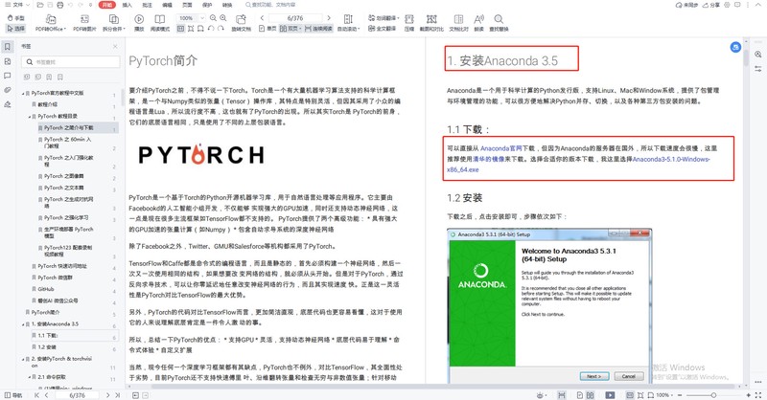Image resolution: width=767 pixels, height=400 pixels.
Task: Click the open folder icon in title bar
Action: click(x=40, y=5)
